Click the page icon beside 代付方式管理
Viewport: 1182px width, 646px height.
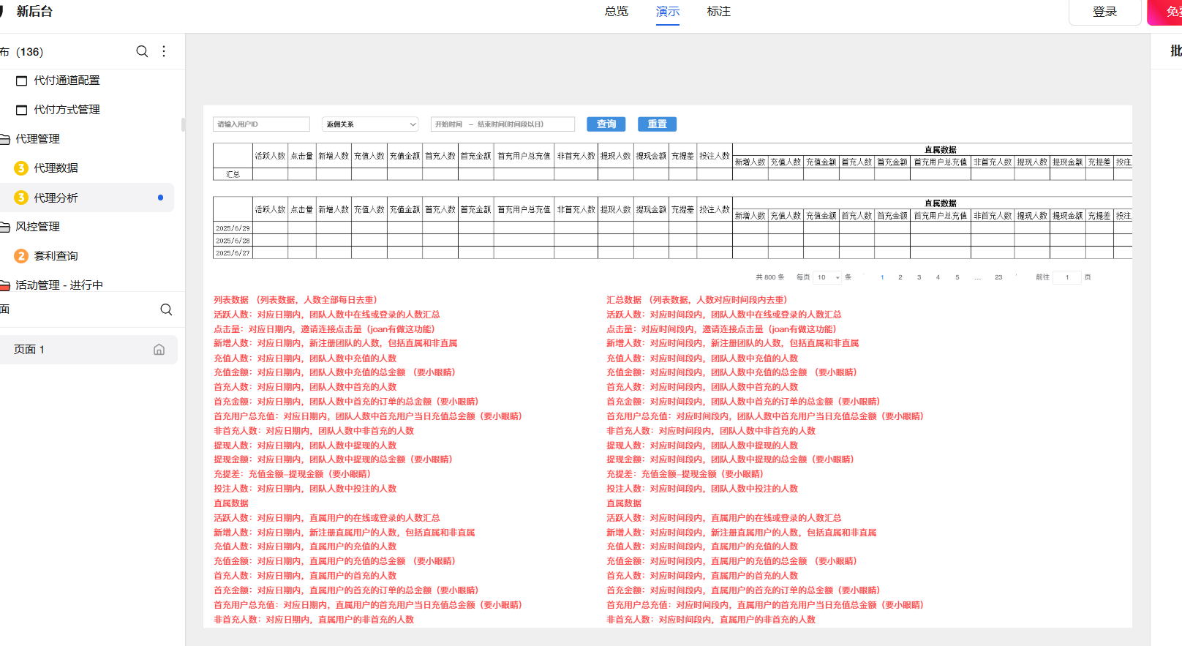[21, 110]
